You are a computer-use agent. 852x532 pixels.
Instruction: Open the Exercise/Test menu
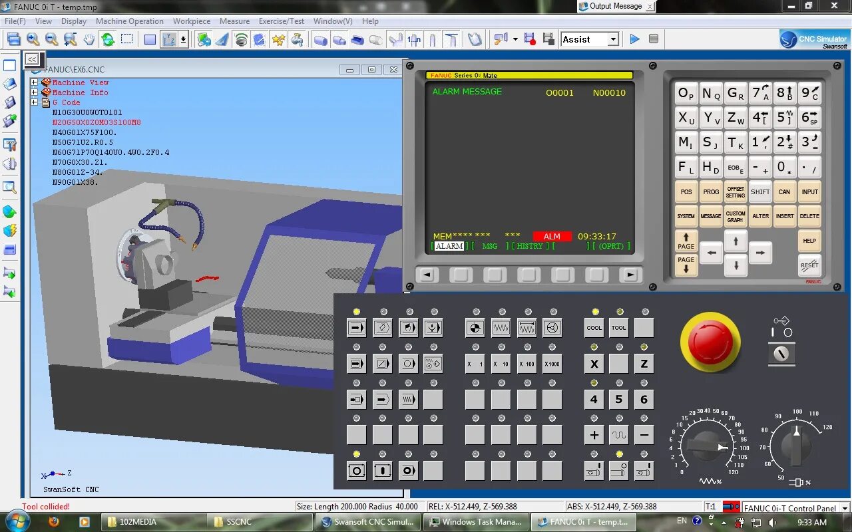(x=282, y=21)
